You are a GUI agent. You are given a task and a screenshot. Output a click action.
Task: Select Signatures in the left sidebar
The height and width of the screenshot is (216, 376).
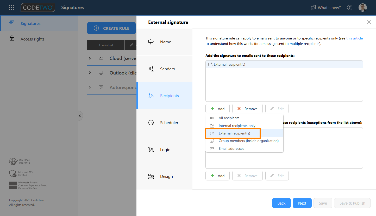39,23
